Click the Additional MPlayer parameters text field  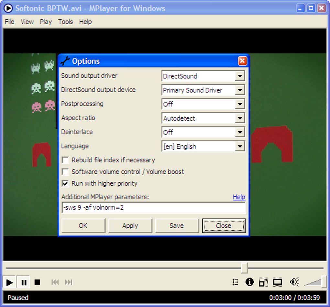[x=154, y=208]
